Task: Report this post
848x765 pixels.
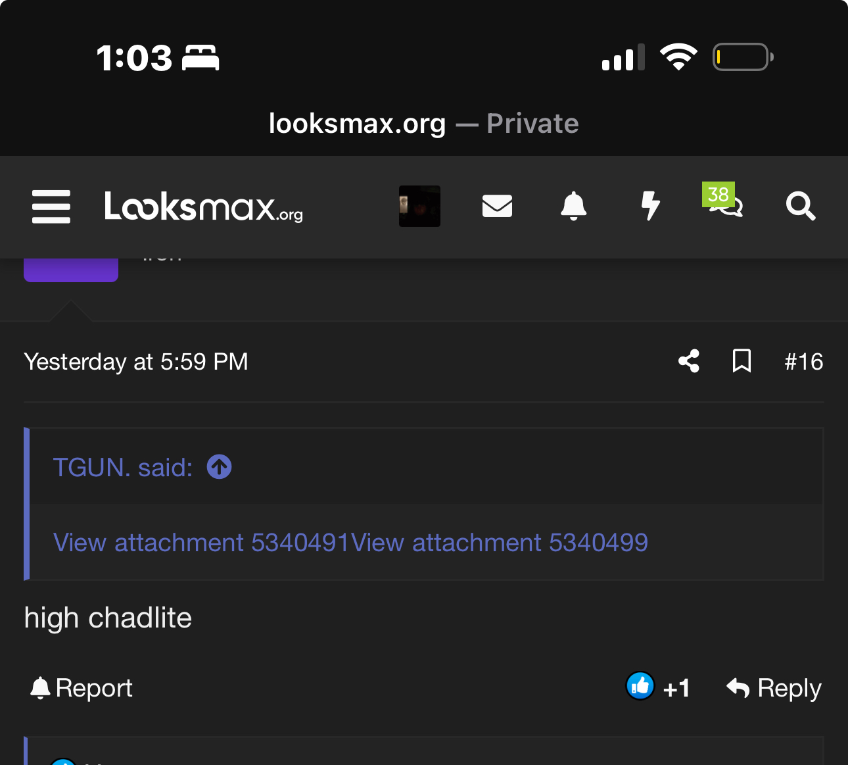Action: 82,688
